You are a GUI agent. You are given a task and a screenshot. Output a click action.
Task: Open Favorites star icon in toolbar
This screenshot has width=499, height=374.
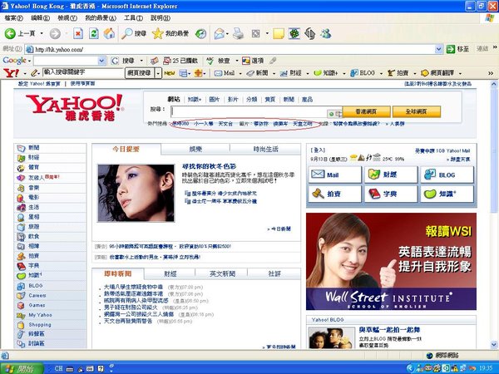[x=157, y=33]
